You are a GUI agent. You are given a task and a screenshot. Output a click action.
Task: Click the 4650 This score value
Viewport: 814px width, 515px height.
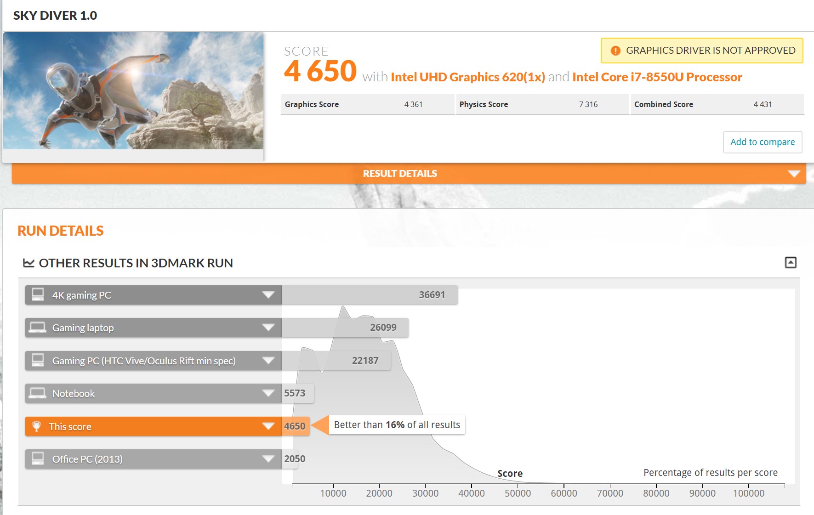coord(295,426)
